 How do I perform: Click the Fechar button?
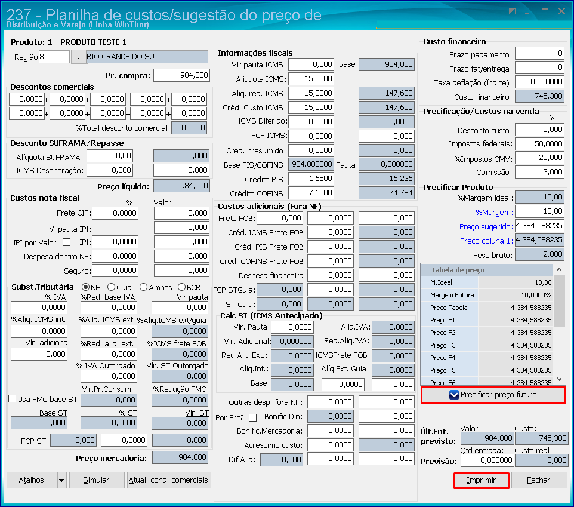point(538,480)
